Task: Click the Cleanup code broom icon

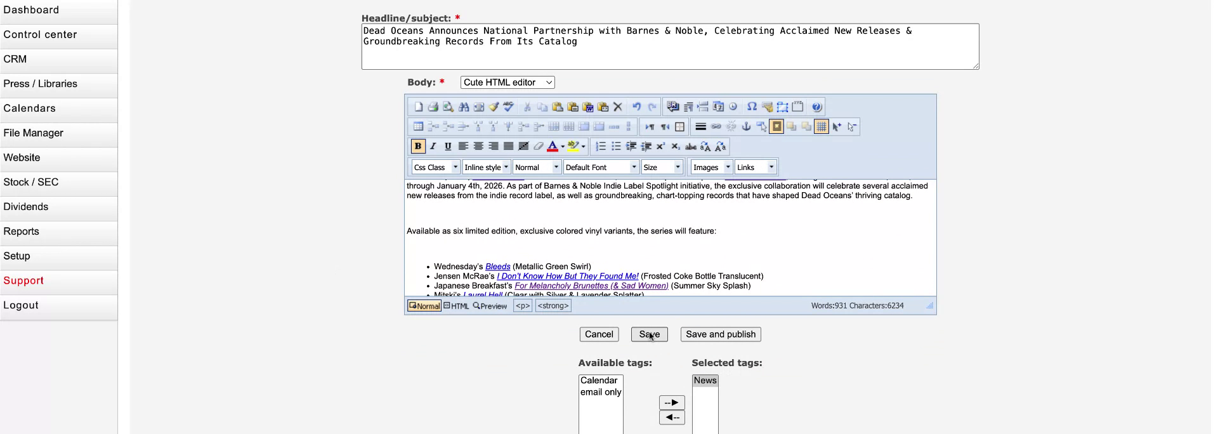Action: click(x=494, y=107)
